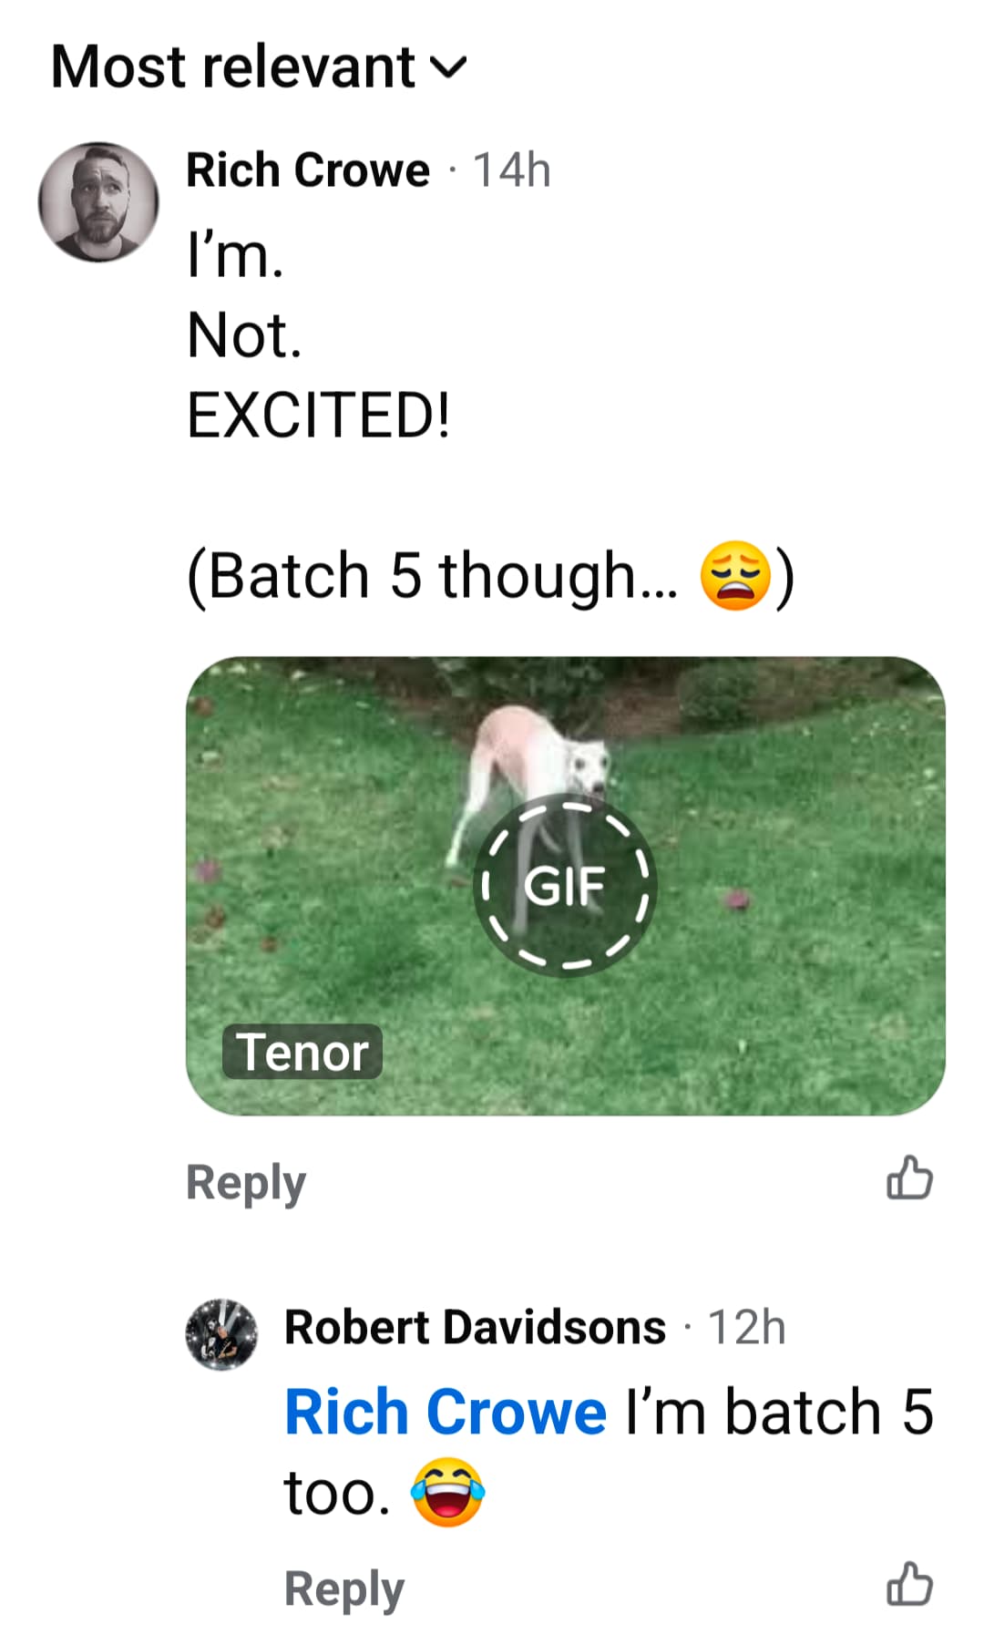The width and height of the screenshot is (984, 1645).
Task: Open the Robert Davidsons commenter name
Action: 475,1326
